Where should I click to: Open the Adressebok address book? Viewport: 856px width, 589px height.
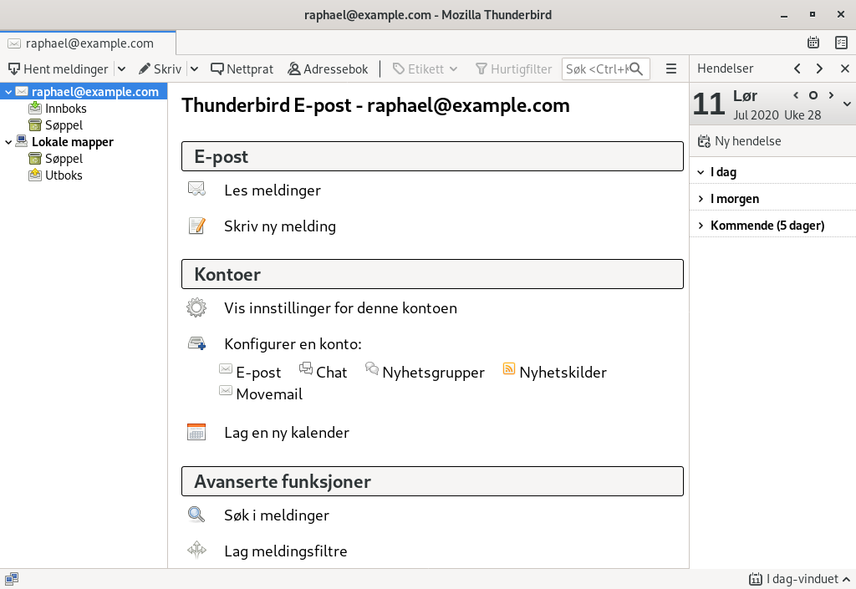point(328,69)
